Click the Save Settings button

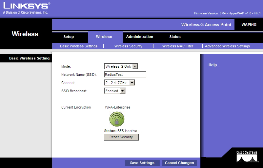pyautogui.click(x=142, y=163)
